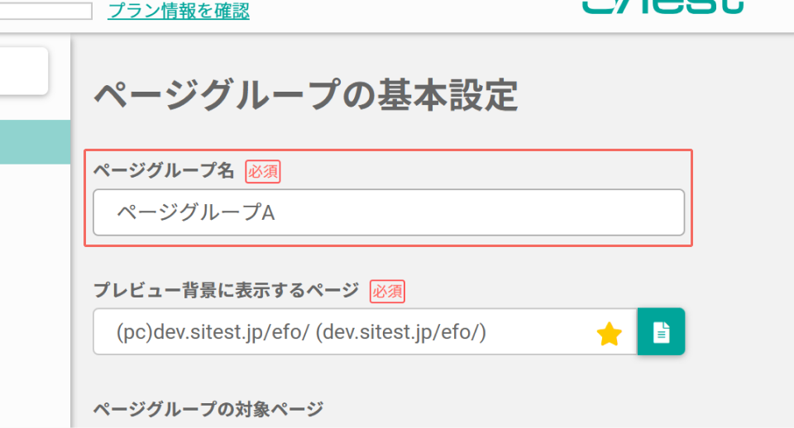This screenshot has height=428, width=794.
Task: Click the ページグループの対象ページ section label
Action: (208, 409)
